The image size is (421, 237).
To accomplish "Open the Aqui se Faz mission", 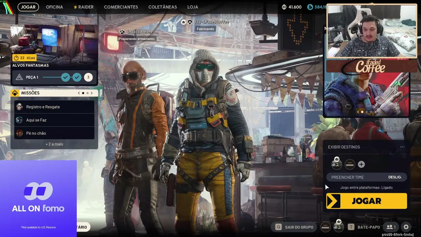I will [x=54, y=120].
